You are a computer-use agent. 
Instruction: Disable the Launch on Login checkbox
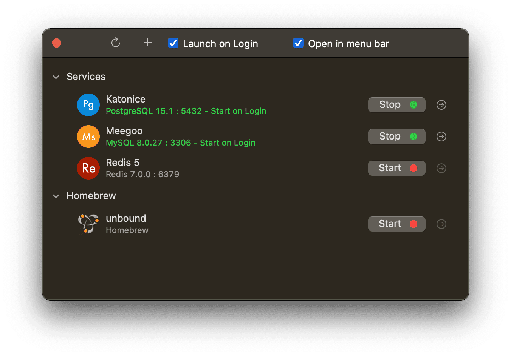[x=173, y=43]
